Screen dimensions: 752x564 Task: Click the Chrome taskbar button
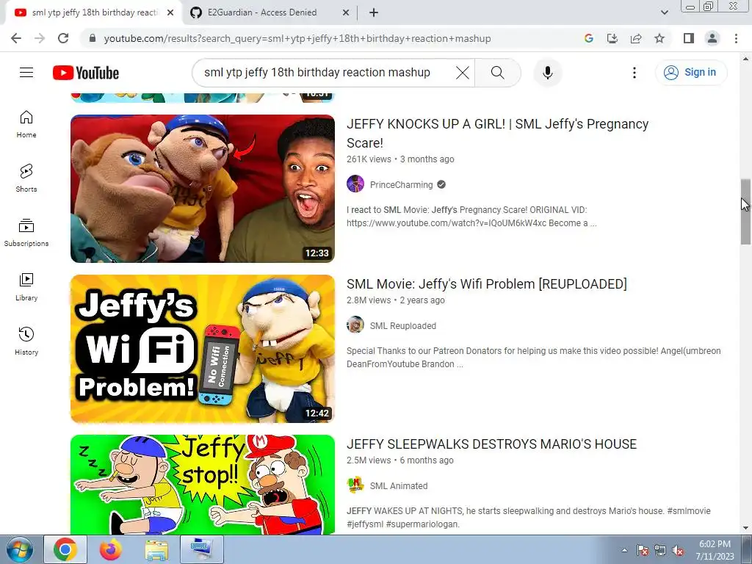click(x=65, y=549)
